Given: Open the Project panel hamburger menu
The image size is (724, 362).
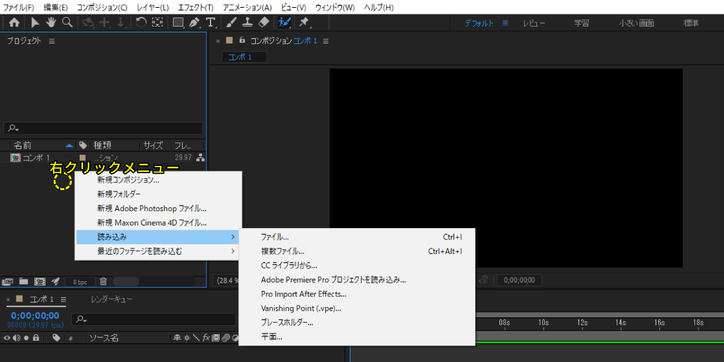Looking at the screenshot, I should click(52, 41).
